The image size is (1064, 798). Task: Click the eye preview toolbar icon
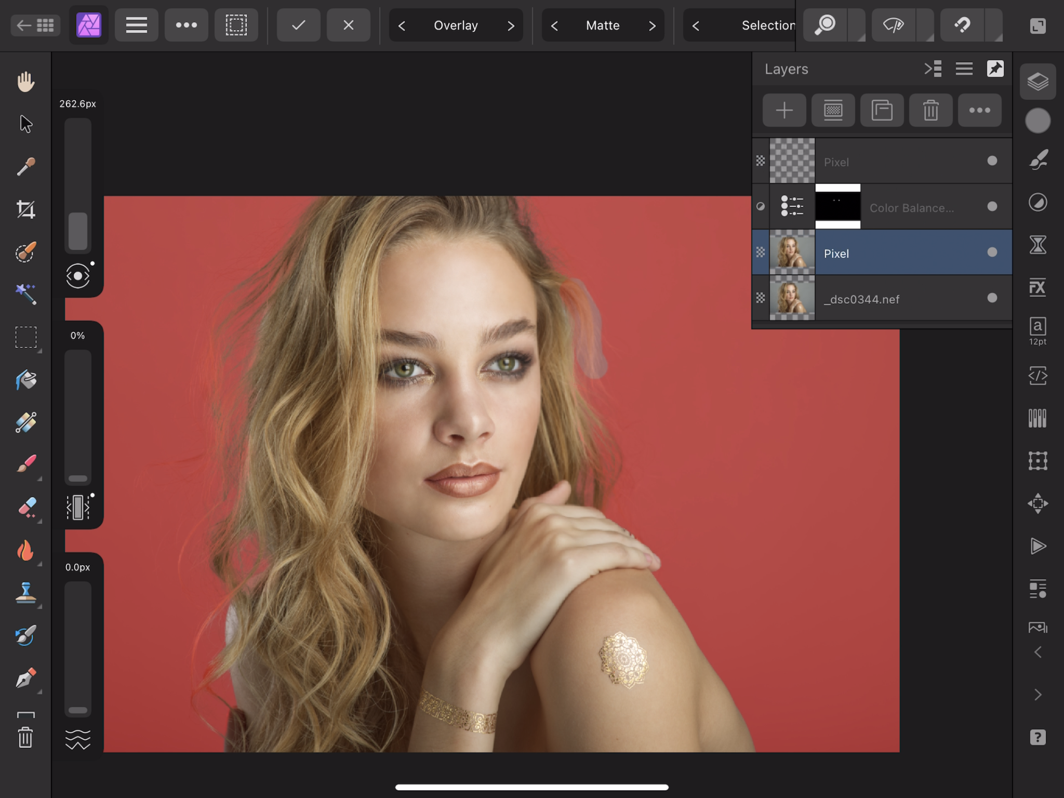click(x=894, y=25)
